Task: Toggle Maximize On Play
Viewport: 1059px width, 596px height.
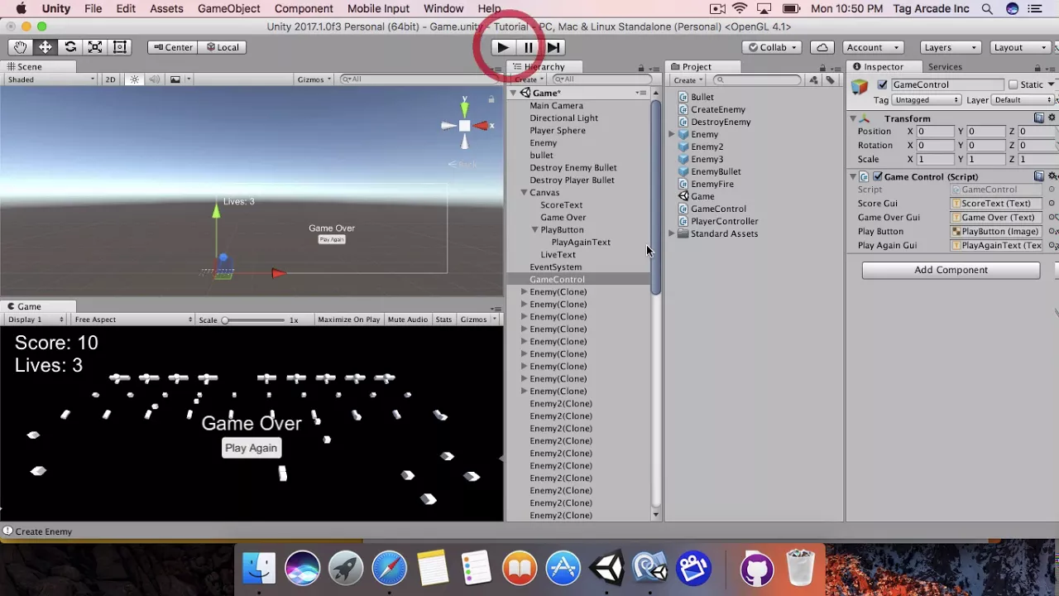Action: [348, 320]
